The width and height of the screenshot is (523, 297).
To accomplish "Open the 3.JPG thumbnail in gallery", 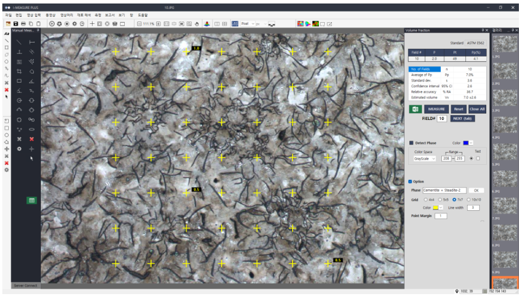I will [505, 98].
